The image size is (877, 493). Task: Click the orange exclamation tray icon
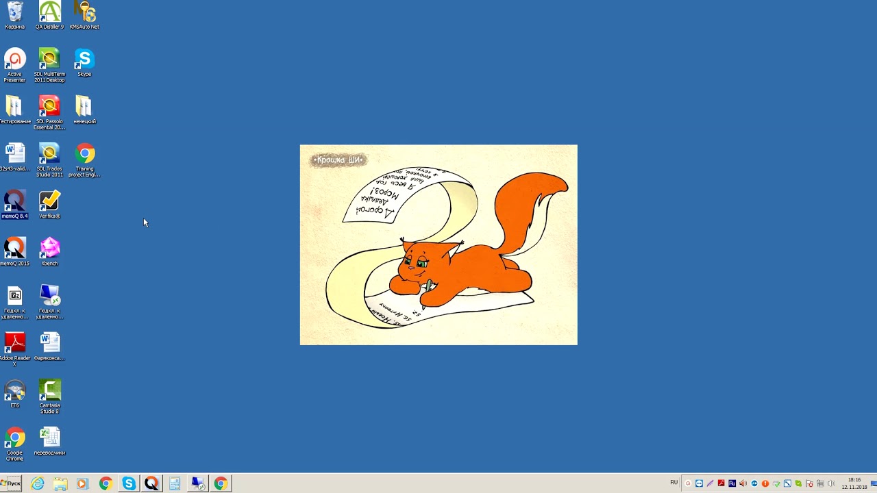tap(765, 483)
